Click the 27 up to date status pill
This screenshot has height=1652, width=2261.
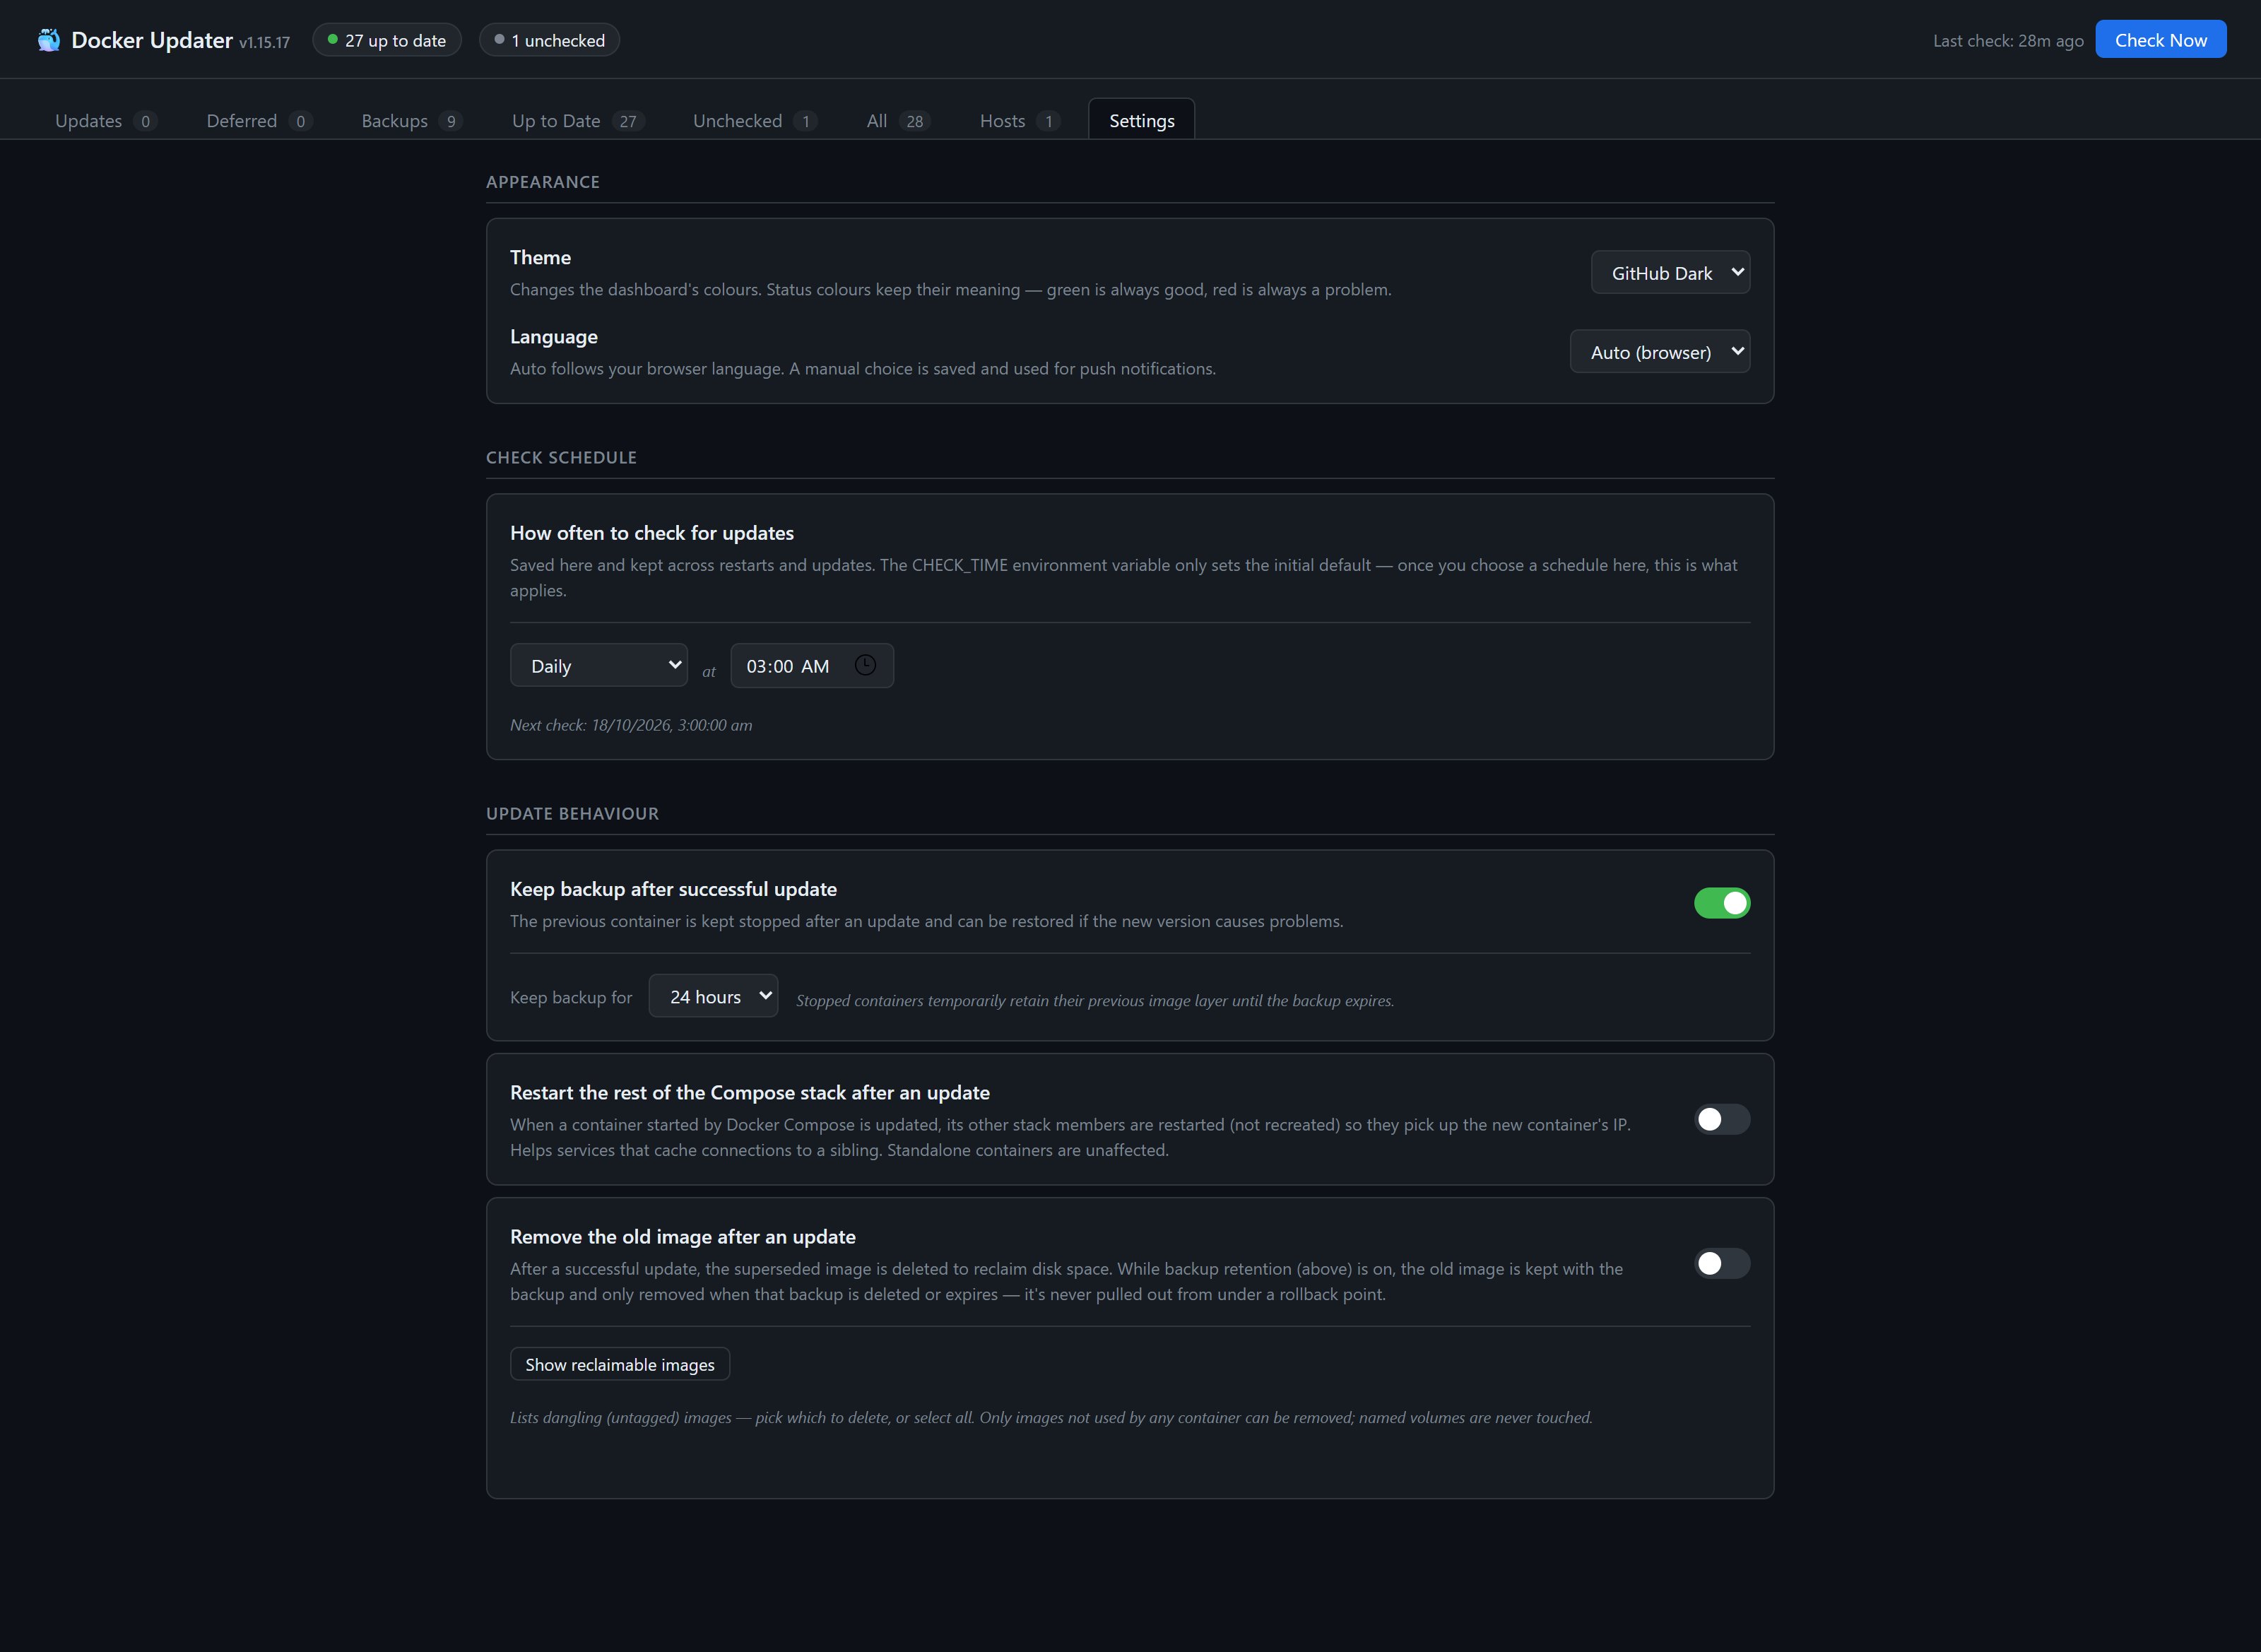pos(387,40)
